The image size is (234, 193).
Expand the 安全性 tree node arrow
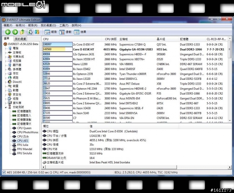(6, 94)
